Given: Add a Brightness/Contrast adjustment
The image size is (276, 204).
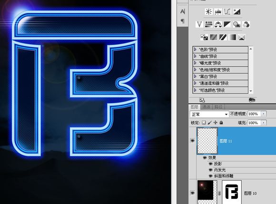Looking at the screenshot, I should coord(209,11).
